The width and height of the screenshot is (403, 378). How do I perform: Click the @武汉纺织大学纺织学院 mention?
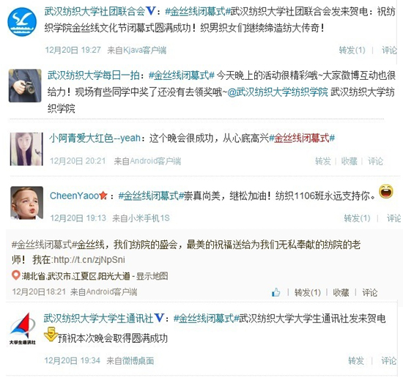tap(278, 92)
